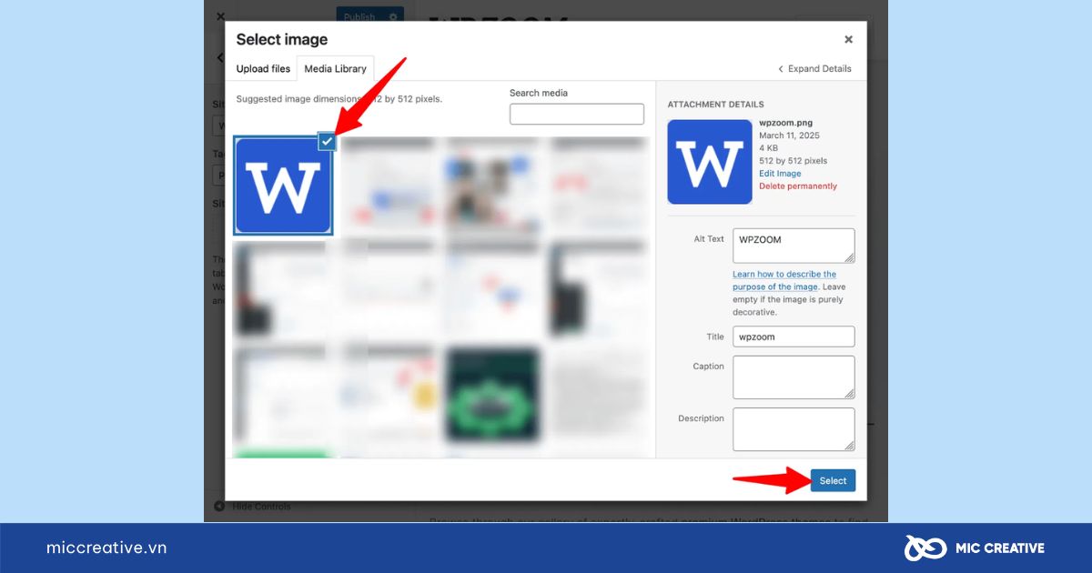Click the ATTACHMENT DETAILS heading
The width and height of the screenshot is (1092, 573).
(x=715, y=105)
